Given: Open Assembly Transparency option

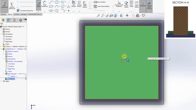Looking at the screenshot, I should coord(25,11).
